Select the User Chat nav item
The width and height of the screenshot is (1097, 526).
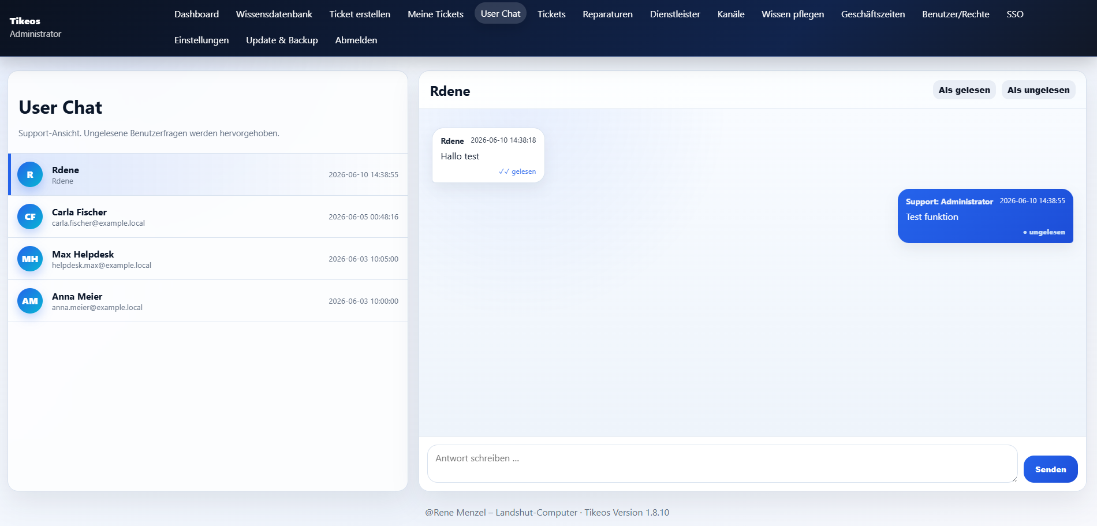point(501,13)
